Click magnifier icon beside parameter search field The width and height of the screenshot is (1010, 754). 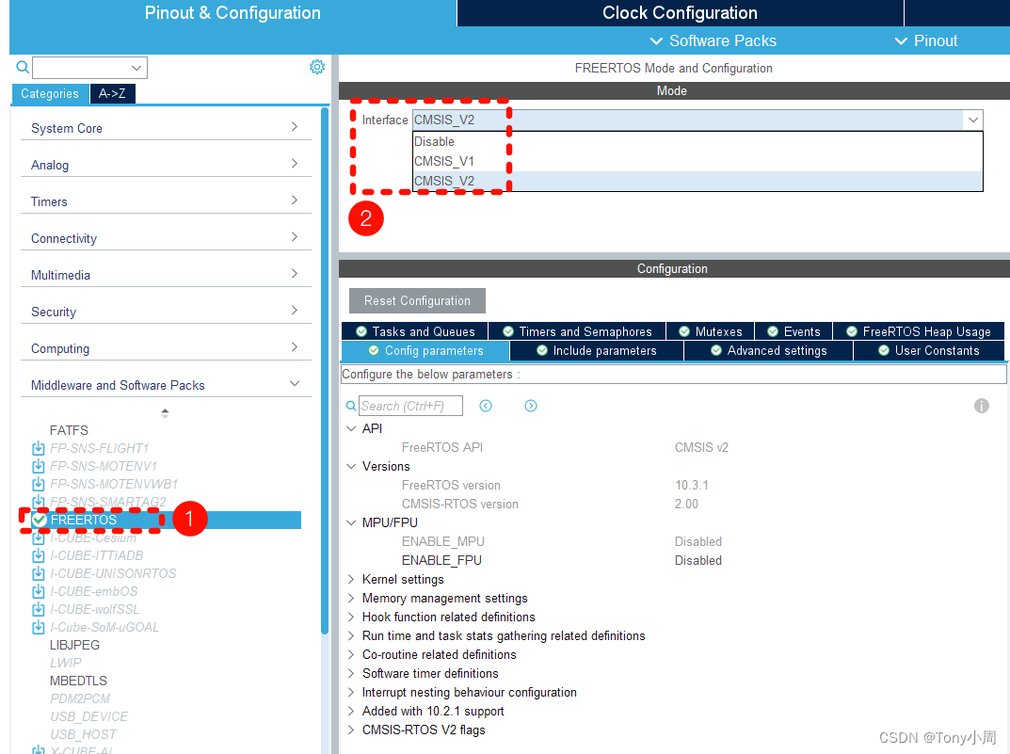pos(351,406)
